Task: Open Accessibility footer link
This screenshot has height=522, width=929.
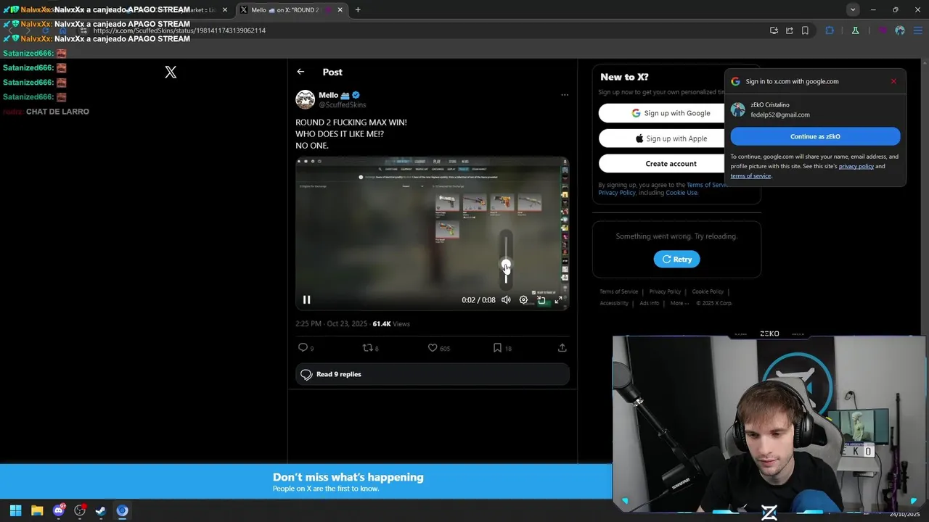Action: point(614,303)
